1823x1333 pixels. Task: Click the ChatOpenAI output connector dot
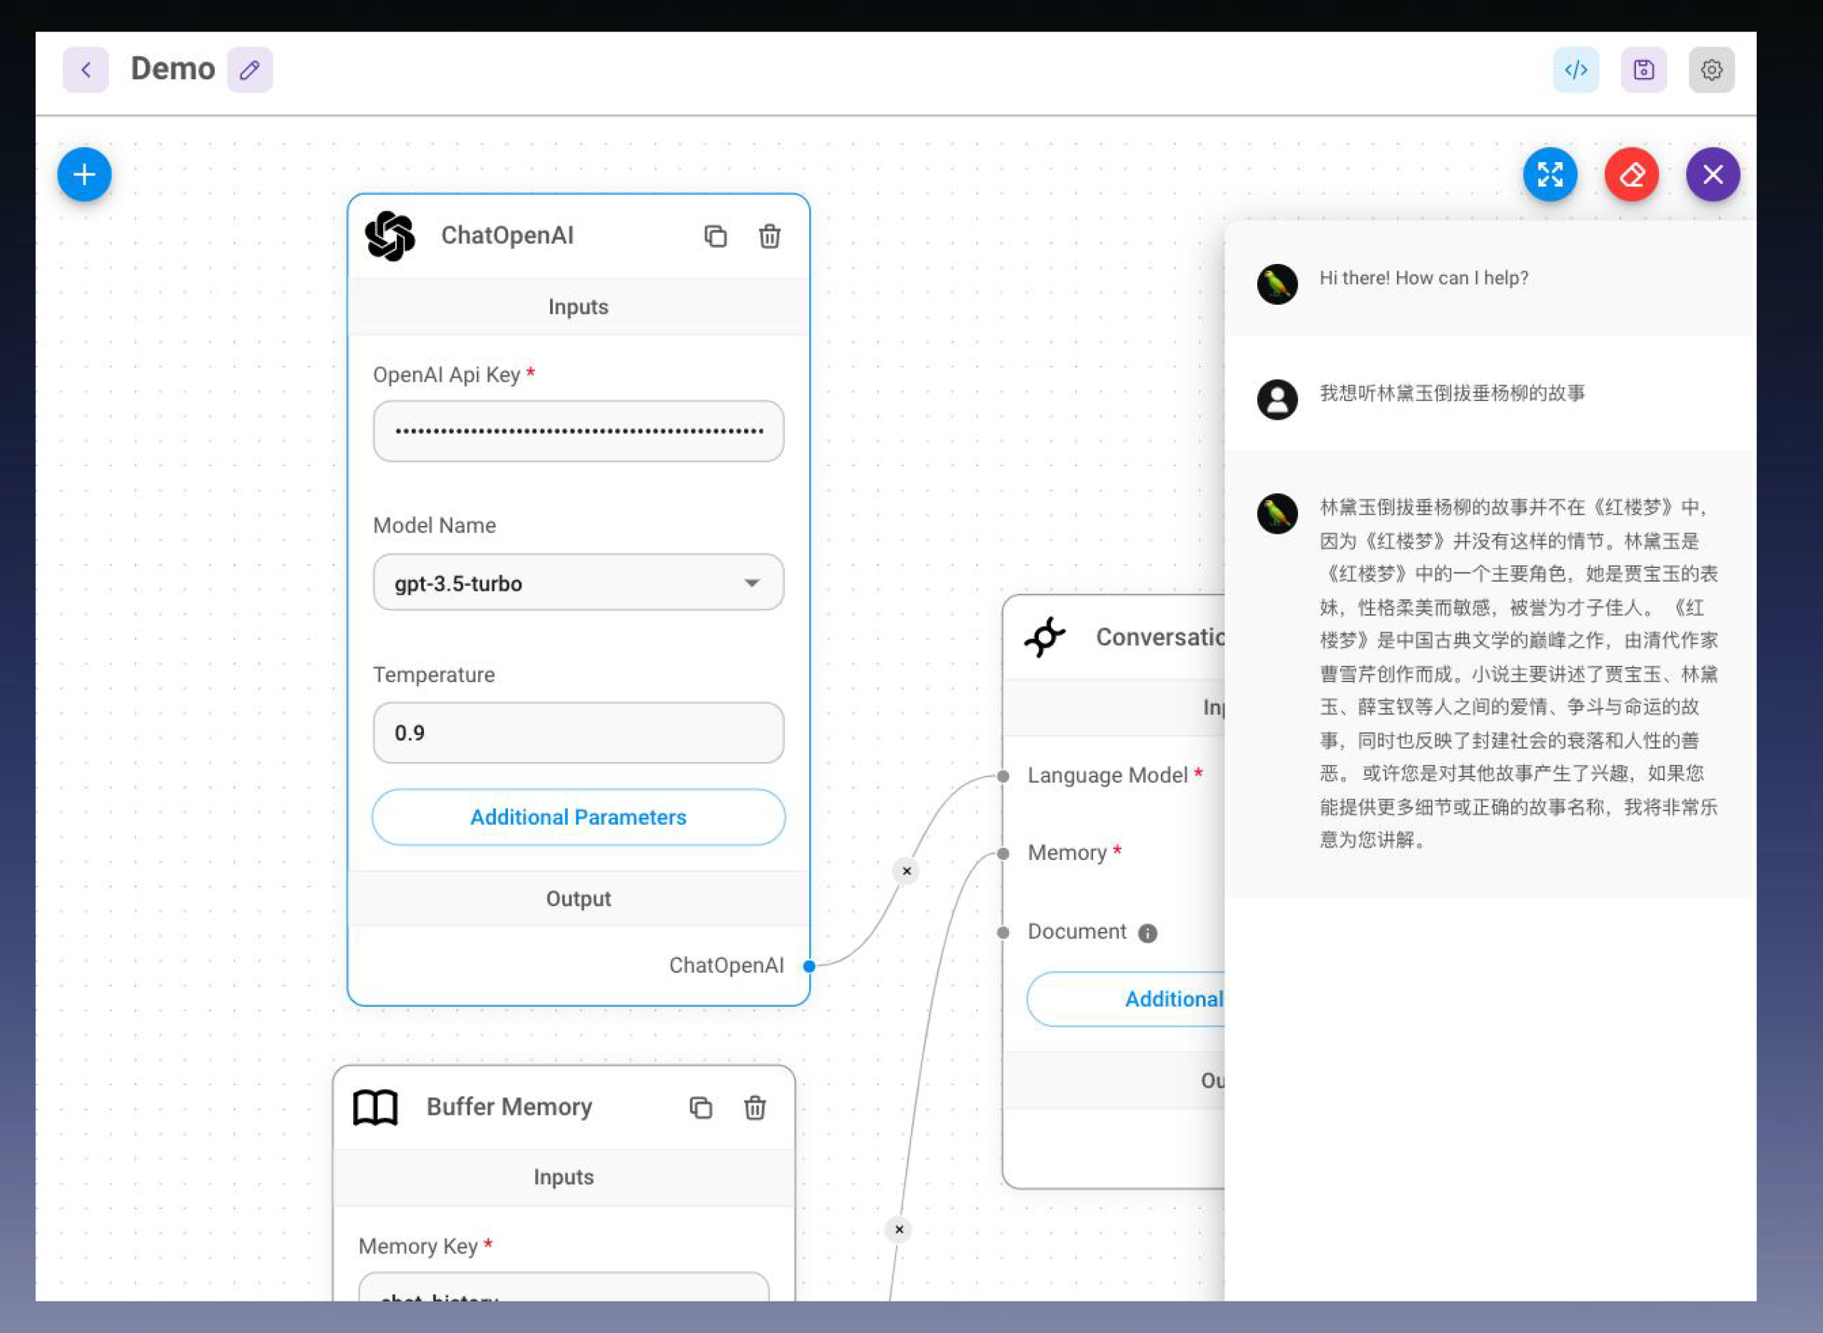point(809,966)
